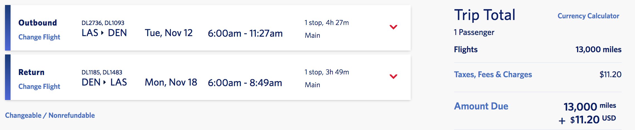Click the return date Mon, Nov 18
635x130 pixels.
pos(171,82)
